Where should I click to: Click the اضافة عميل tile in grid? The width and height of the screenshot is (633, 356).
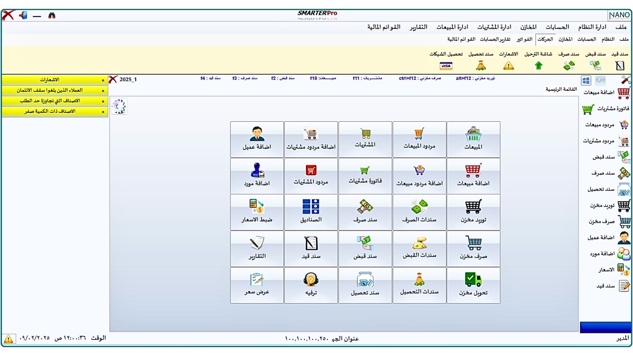click(x=257, y=139)
